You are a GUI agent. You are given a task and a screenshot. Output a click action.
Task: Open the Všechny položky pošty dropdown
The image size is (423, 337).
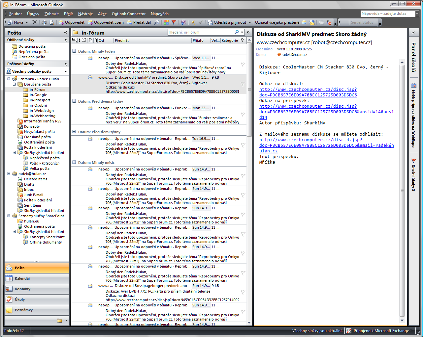[x=66, y=71]
